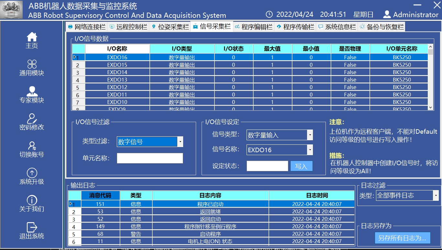Image resolution: width=442 pixels, height=250 pixels.
Task: Open the 信号名称 dropdown showing EXDO16
Action: [280, 150]
